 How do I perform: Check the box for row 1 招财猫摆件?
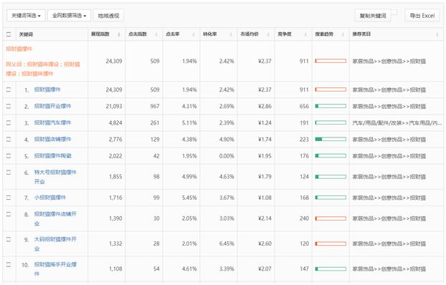pyautogui.click(x=9, y=90)
